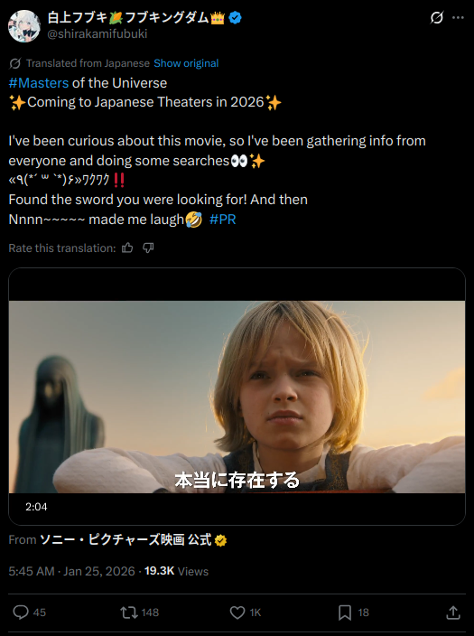Open the three-dot more options menu

458,17
